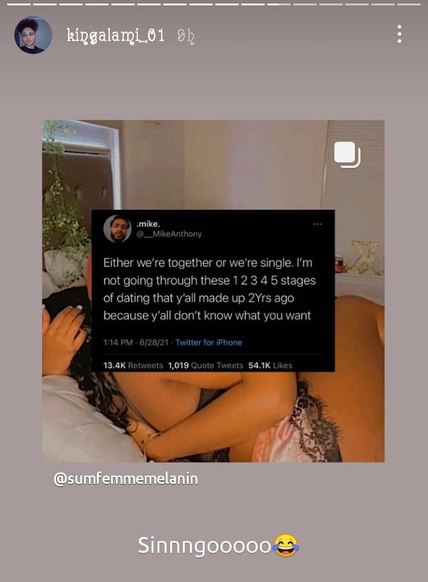View the 1,019 Quote Tweets
Viewport: 428px width, 582px height.
click(x=205, y=365)
